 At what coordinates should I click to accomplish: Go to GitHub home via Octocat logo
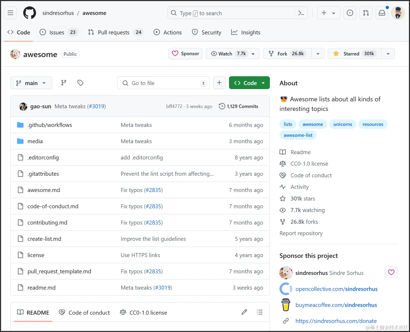pyautogui.click(x=30, y=13)
